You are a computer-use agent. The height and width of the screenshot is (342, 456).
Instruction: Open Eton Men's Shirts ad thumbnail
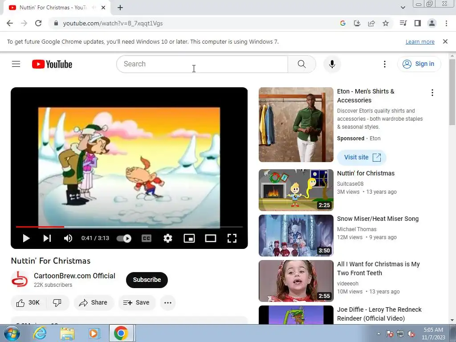(296, 125)
